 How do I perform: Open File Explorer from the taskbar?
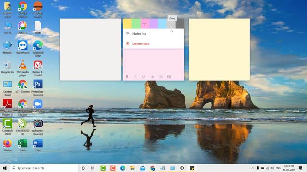[133, 168]
